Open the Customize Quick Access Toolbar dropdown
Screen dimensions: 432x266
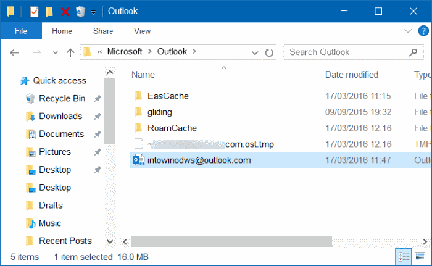94,12
